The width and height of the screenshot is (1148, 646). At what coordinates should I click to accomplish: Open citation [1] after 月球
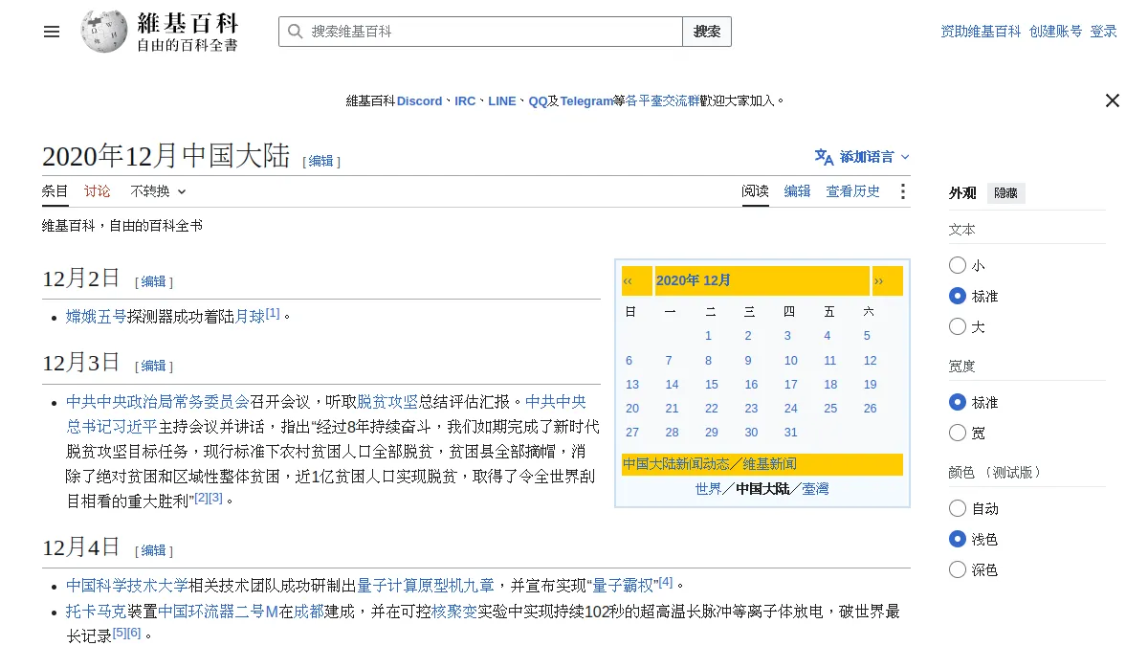(x=273, y=312)
